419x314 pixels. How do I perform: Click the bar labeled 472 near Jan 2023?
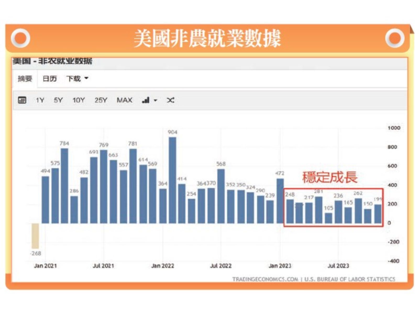[x=280, y=201]
